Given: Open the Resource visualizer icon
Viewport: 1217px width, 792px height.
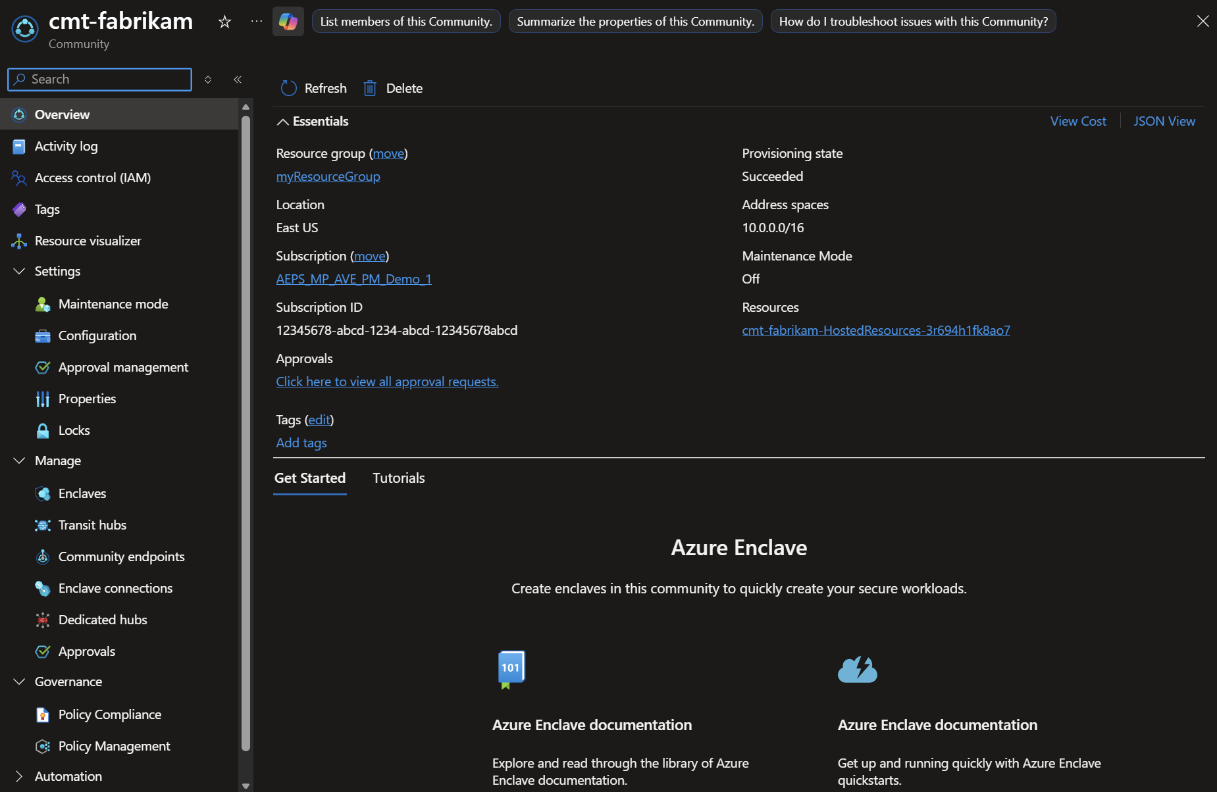Looking at the screenshot, I should 19,241.
